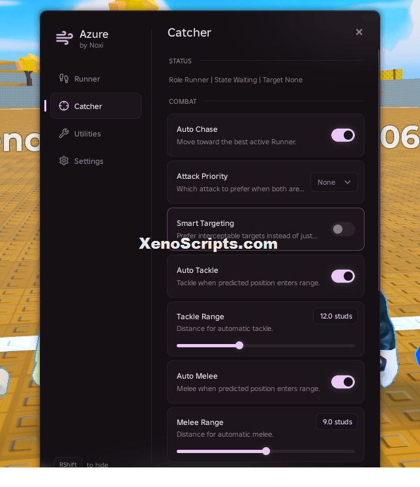Open the Attack Priority dropdown
The image size is (420, 487).
click(334, 182)
